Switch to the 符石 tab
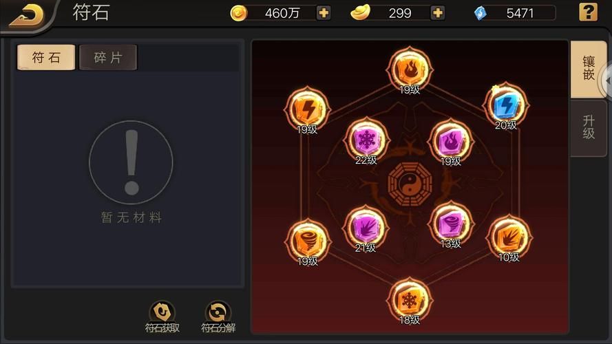The width and height of the screenshot is (612, 344). click(46, 57)
